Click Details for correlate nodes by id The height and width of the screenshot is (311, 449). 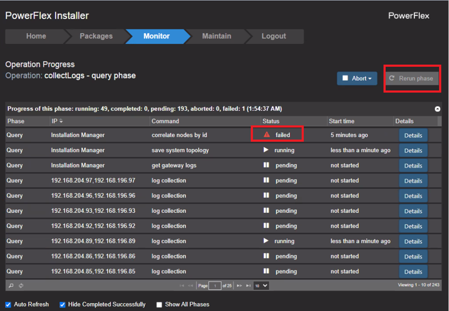point(413,135)
